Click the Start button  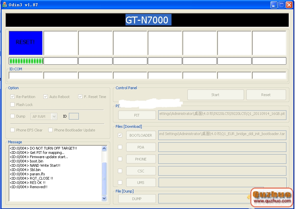216,95
